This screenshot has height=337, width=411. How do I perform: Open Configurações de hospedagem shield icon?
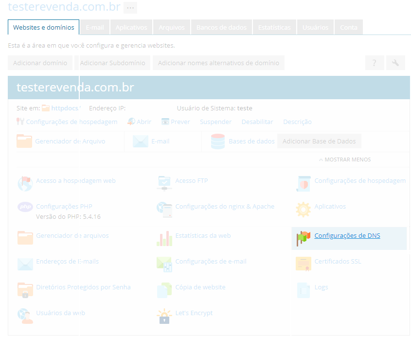304,183
